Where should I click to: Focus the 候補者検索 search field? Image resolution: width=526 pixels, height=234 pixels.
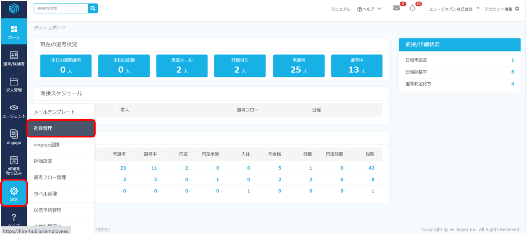61,8
